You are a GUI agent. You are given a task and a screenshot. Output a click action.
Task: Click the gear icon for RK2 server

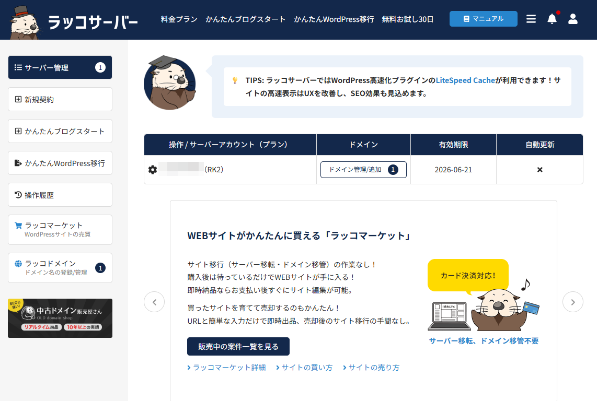pyautogui.click(x=153, y=170)
